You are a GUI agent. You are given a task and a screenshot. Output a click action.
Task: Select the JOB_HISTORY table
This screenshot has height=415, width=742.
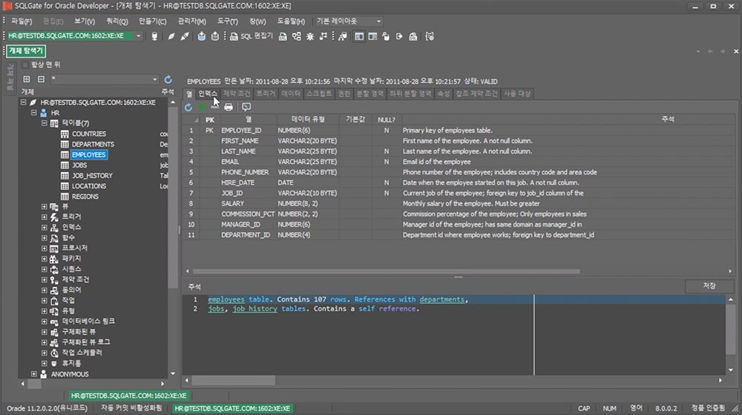pyautogui.click(x=92, y=176)
